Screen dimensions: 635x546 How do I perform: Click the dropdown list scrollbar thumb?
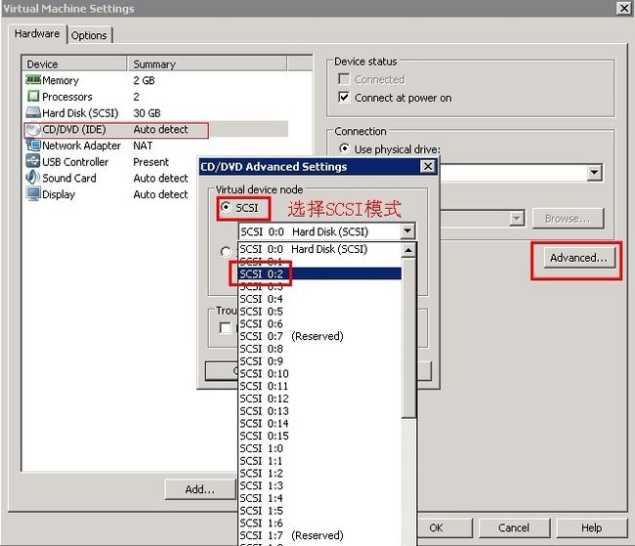408,338
